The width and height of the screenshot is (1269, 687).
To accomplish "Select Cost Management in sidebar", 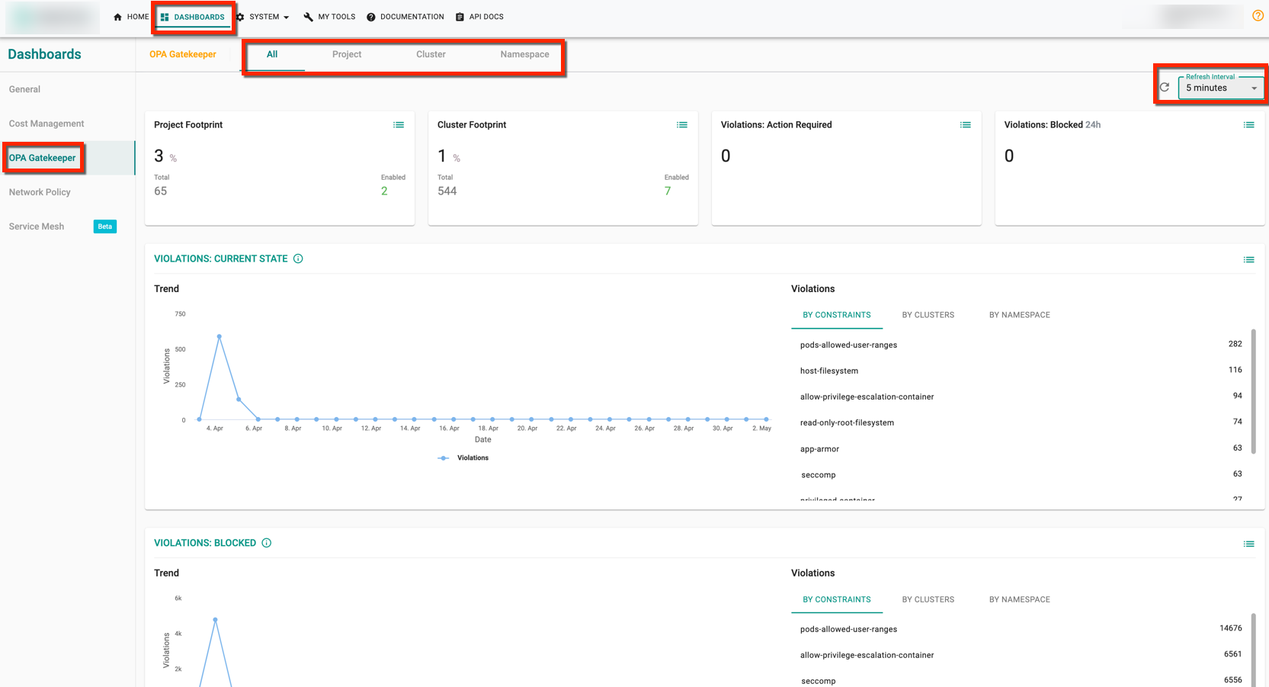I will click(46, 124).
